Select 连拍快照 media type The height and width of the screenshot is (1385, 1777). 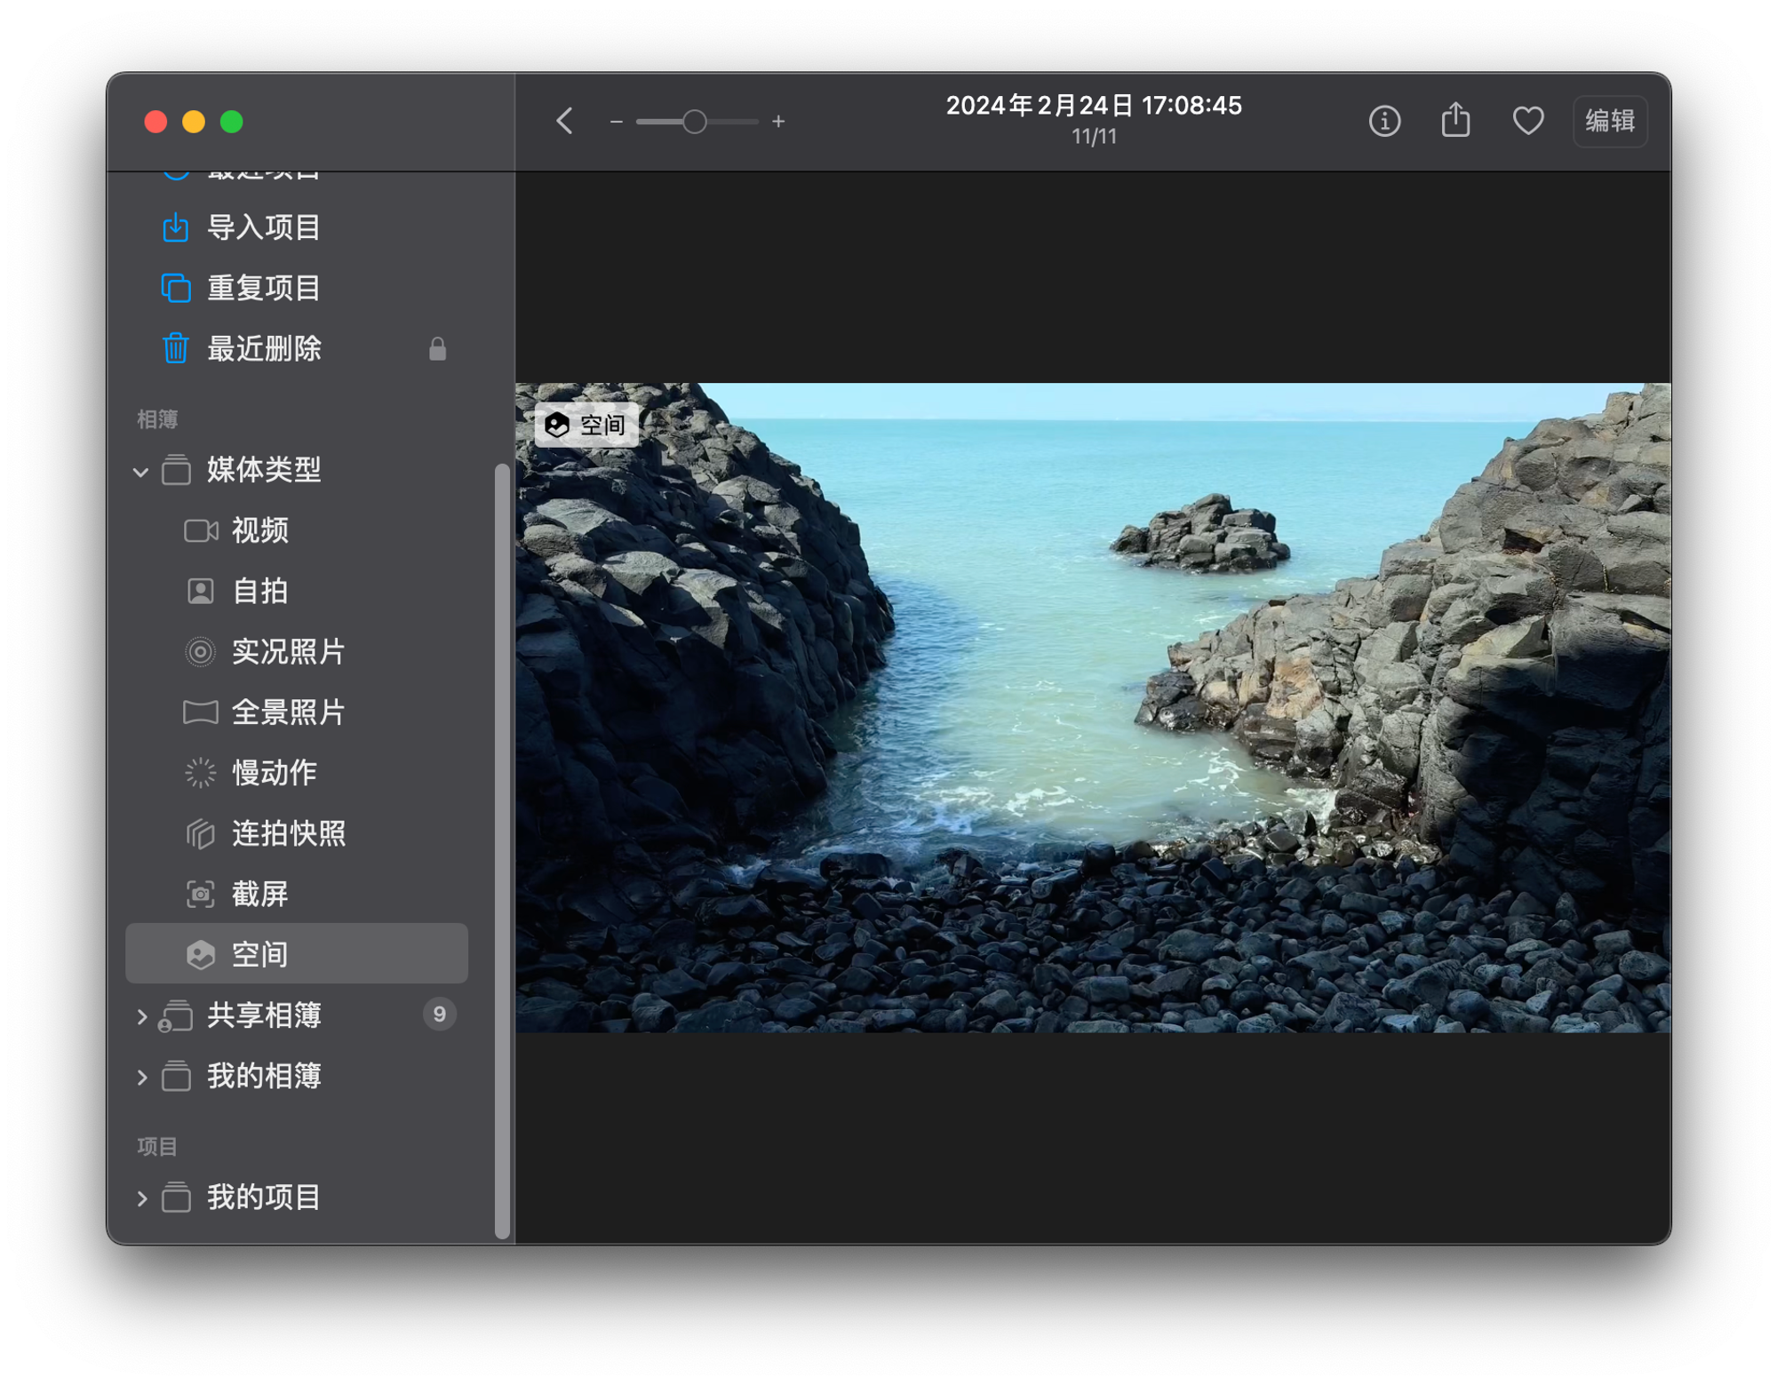297,833
